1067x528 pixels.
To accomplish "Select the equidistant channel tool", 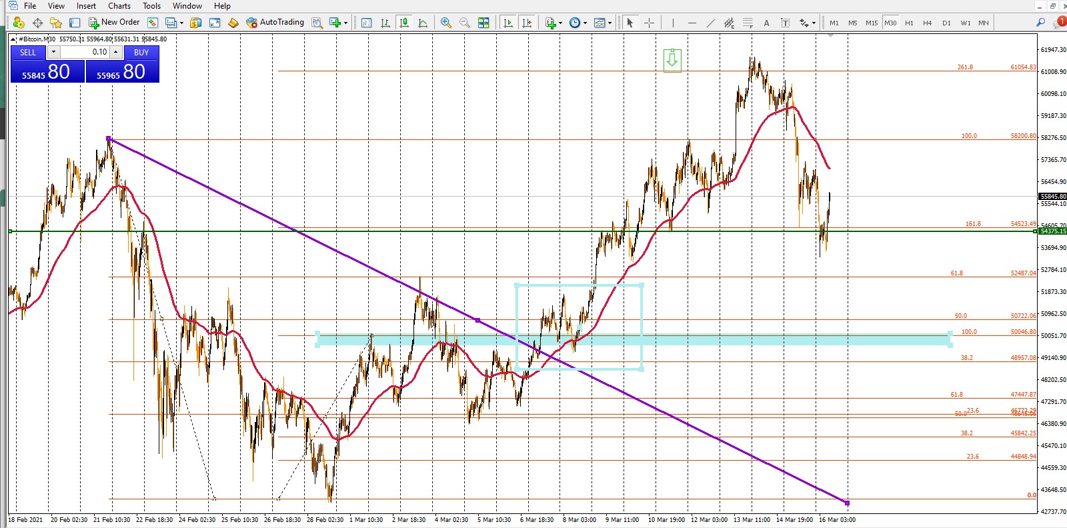I will (x=730, y=23).
